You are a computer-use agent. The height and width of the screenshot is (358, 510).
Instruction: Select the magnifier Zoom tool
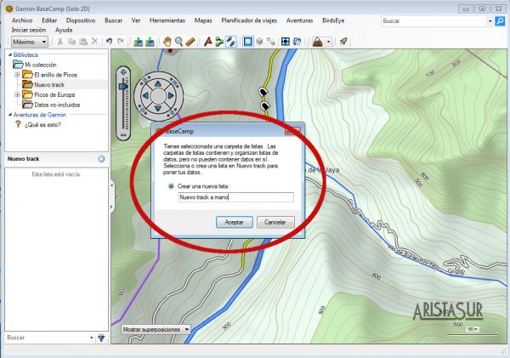(178, 42)
